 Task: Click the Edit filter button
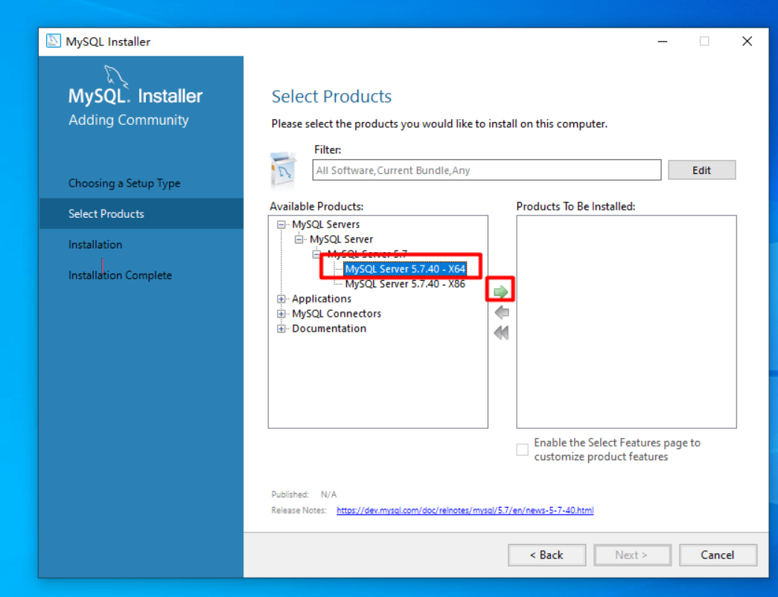point(701,170)
